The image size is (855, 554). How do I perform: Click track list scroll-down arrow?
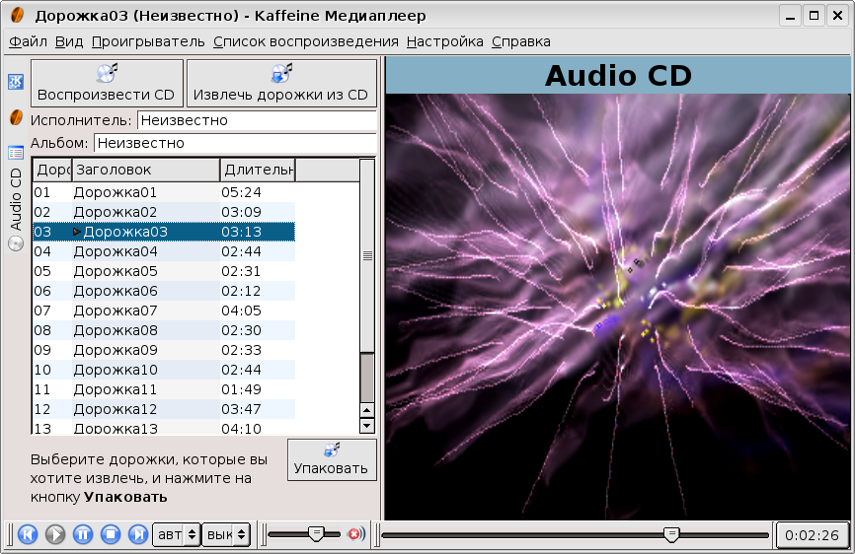367,426
